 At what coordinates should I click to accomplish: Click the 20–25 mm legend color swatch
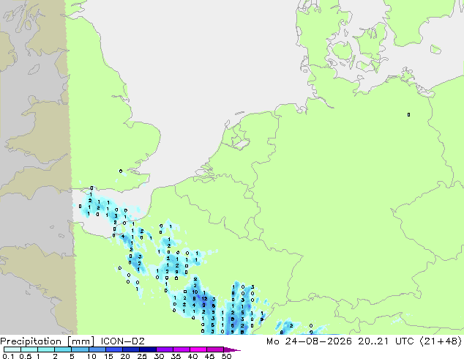pyautogui.click(x=130, y=349)
